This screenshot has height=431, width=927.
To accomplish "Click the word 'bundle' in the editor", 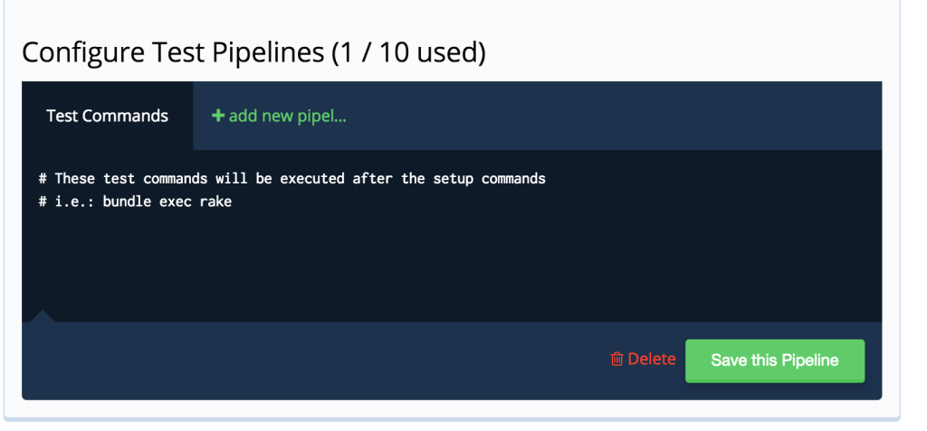I will point(127,201).
